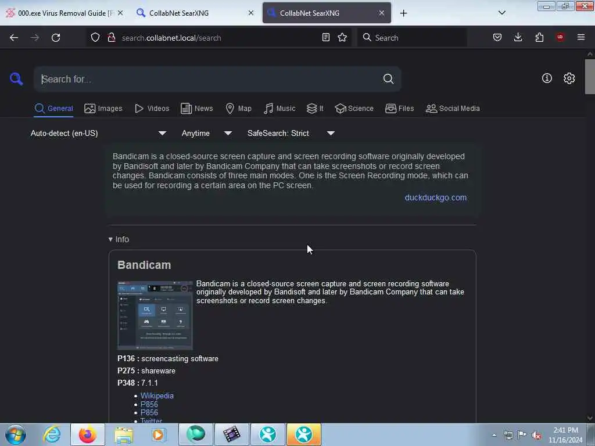Bookmark this page with the star icon
595x446 pixels.
tap(342, 37)
